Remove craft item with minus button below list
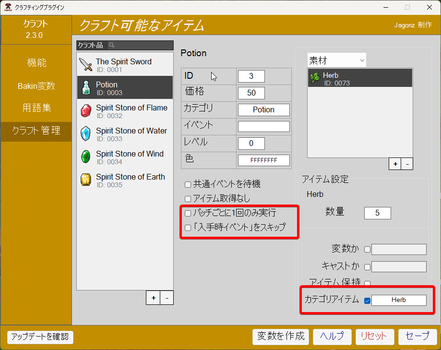The width and height of the screenshot is (441, 350). coord(167,298)
